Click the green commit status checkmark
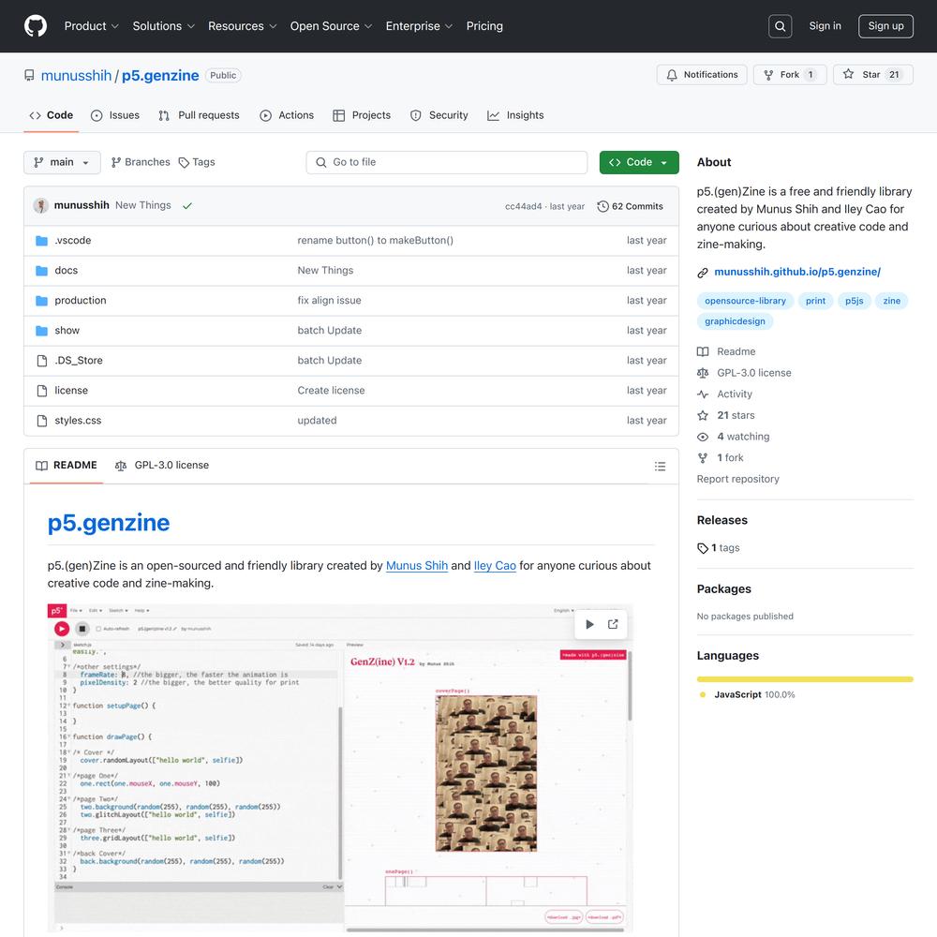 pyautogui.click(x=187, y=206)
